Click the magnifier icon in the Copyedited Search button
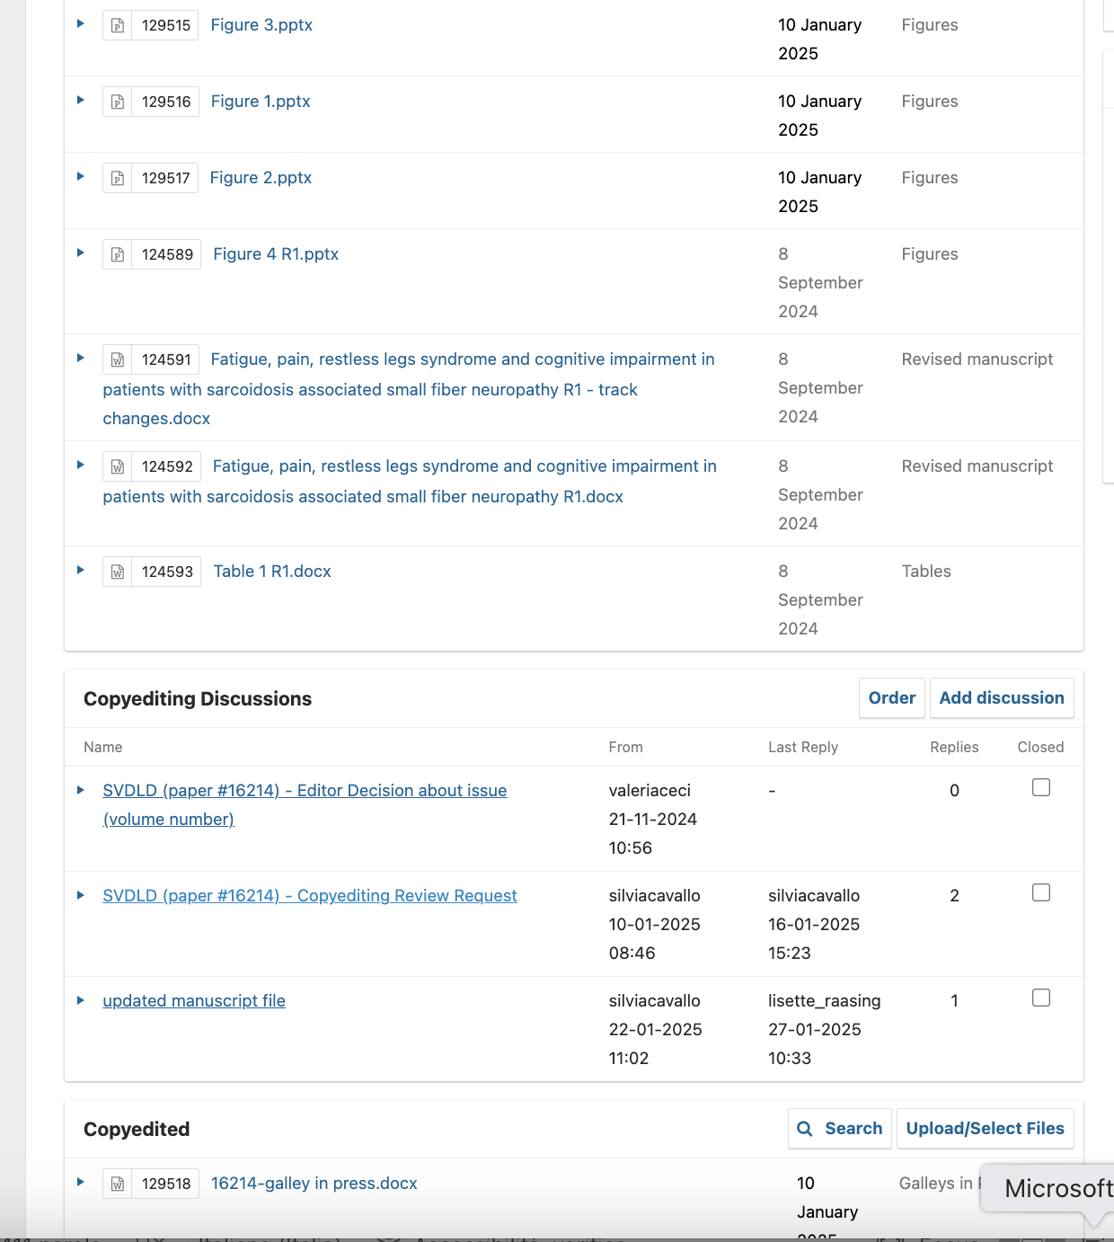The image size is (1114, 1242). coord(805,1129)
